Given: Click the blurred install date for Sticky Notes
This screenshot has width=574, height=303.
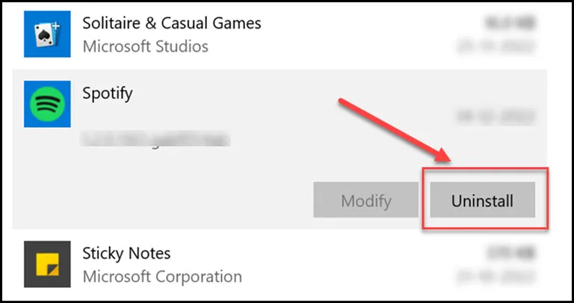Looking at the screenshot, I should tap(496, 277).
